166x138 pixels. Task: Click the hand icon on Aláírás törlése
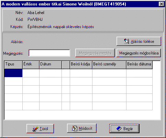pyautogui.click(x=126, y=41)
